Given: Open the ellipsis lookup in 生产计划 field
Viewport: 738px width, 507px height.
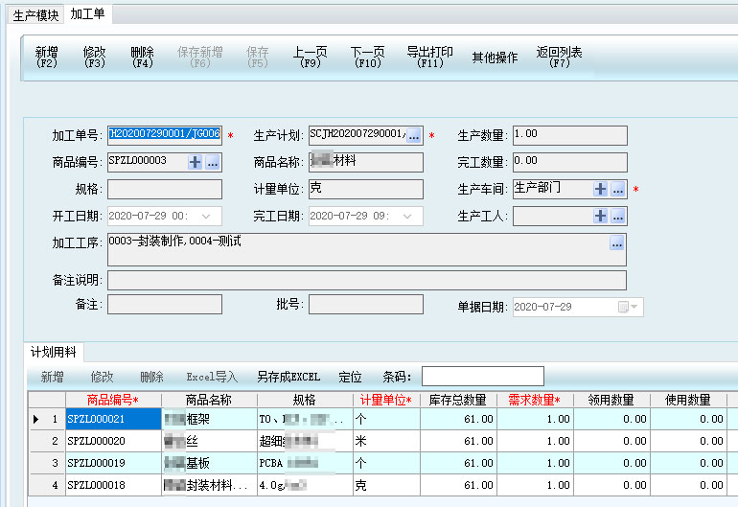Looking at the screenshot, I should [x=414, y=135].
